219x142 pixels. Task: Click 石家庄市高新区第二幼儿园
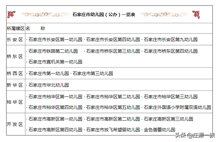[x=113, y=119]
